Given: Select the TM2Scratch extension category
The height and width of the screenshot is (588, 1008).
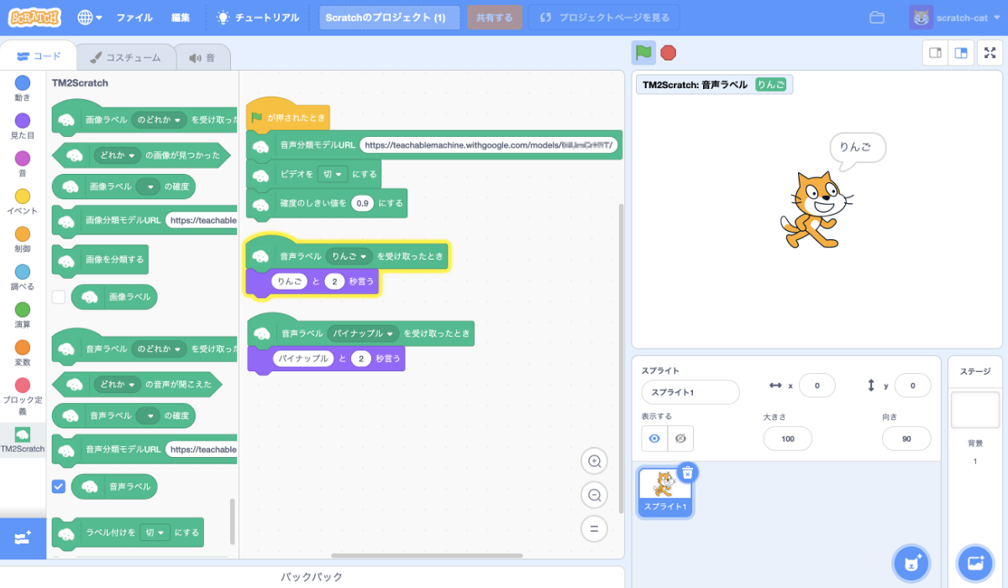Looking at the screenshot, I should (x=23, y=439).
